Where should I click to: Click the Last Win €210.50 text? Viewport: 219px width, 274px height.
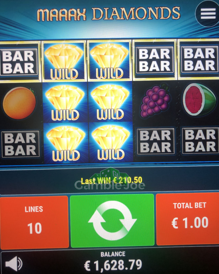[112, 180]
